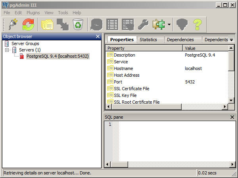
Task: Click inside the SQL pane text area
Action: 177,141
